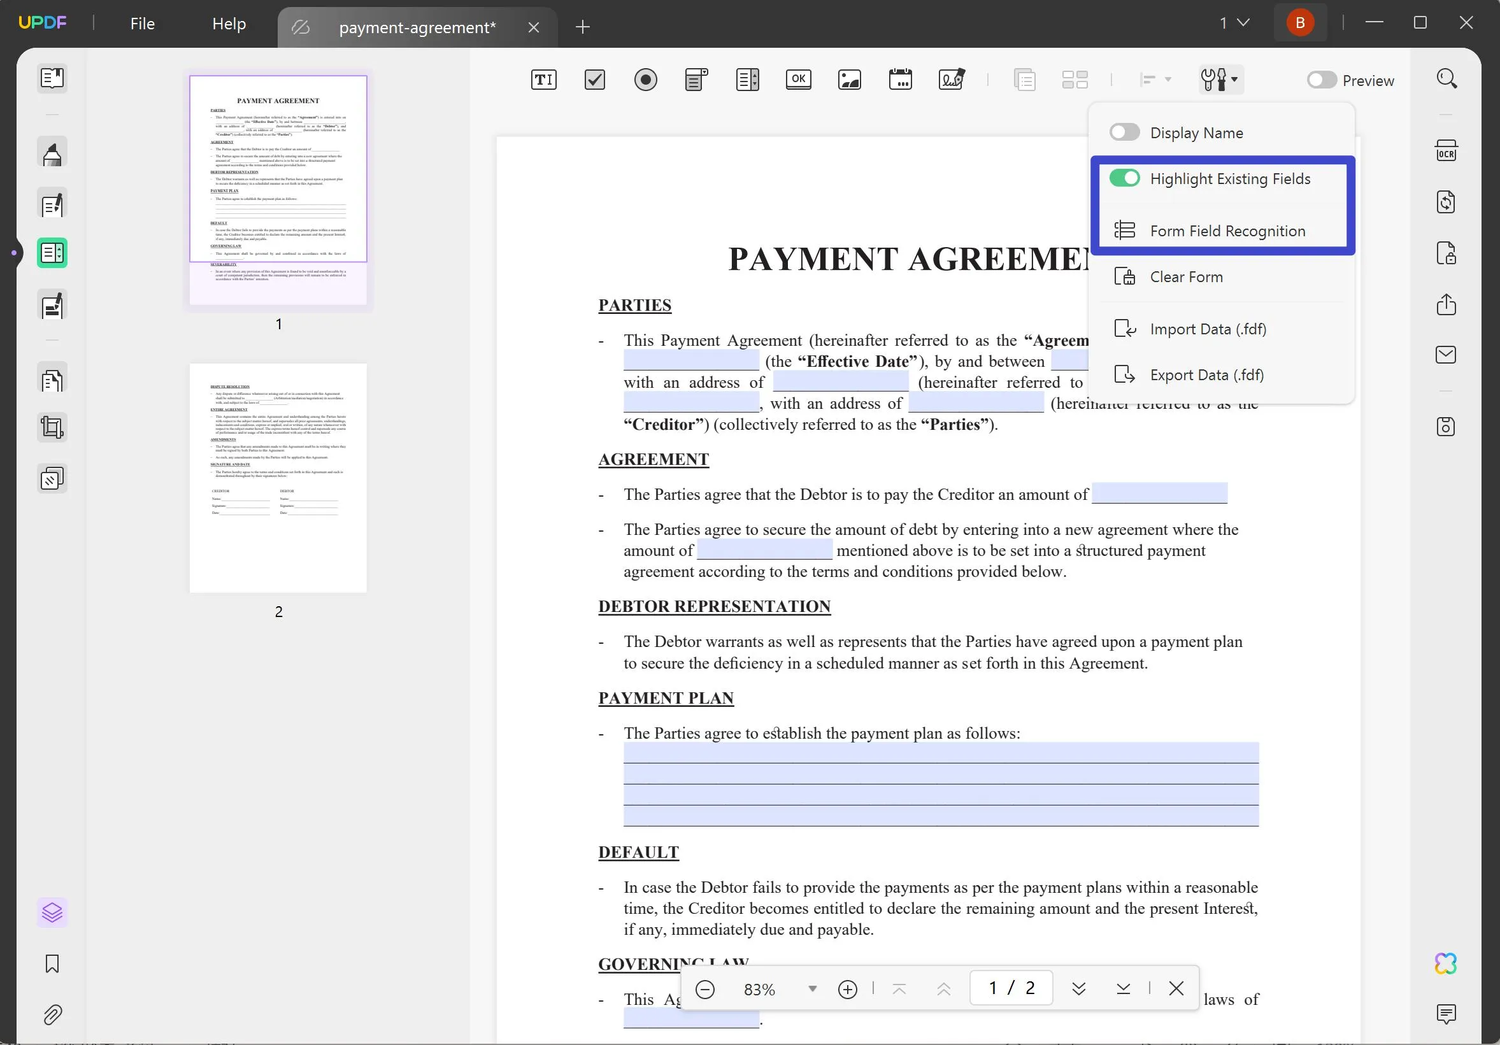Select the Checkbox form tool

coord(595,78)
